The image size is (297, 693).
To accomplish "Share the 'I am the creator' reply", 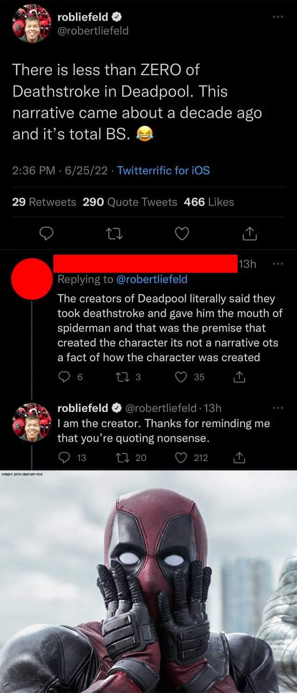I will [239, 457].
